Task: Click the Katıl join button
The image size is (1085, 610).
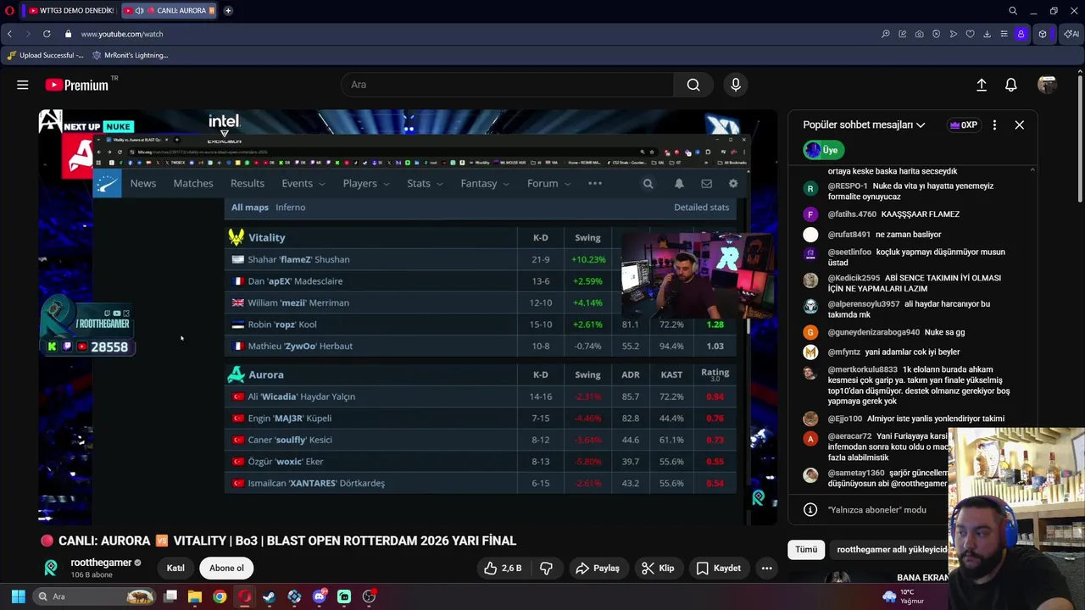Action: (x=175, y=568)
